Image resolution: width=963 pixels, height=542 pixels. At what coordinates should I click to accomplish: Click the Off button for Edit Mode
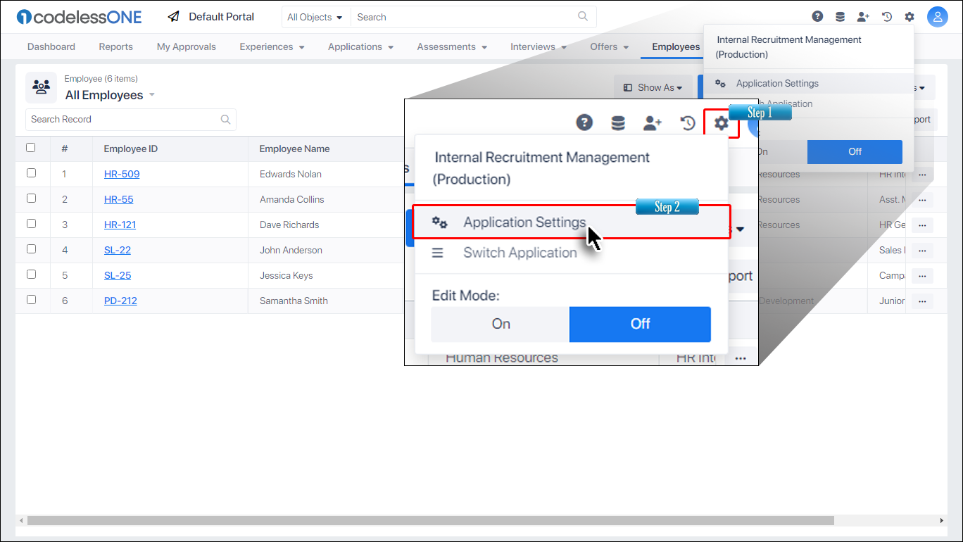pyautogui.click(x=639, y=324)
